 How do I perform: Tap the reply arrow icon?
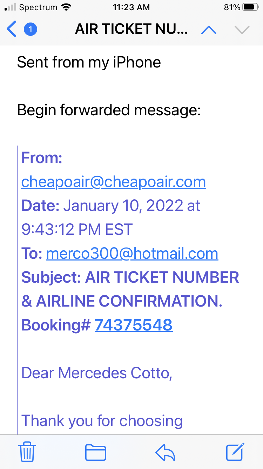pos(165,452)
